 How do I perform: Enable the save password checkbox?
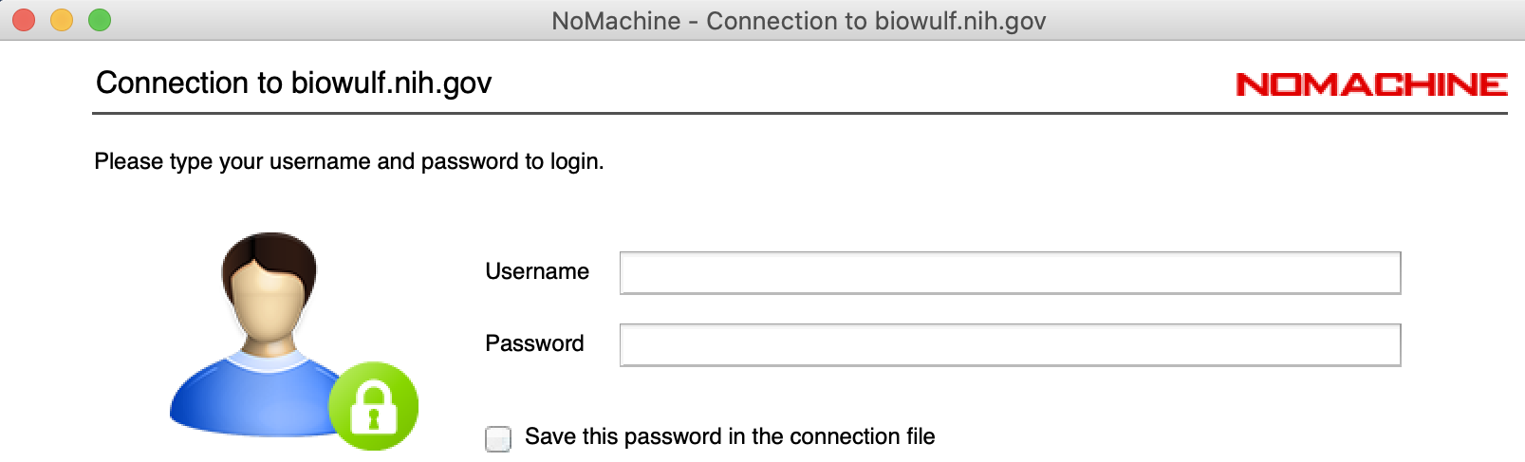click(498, 438)
